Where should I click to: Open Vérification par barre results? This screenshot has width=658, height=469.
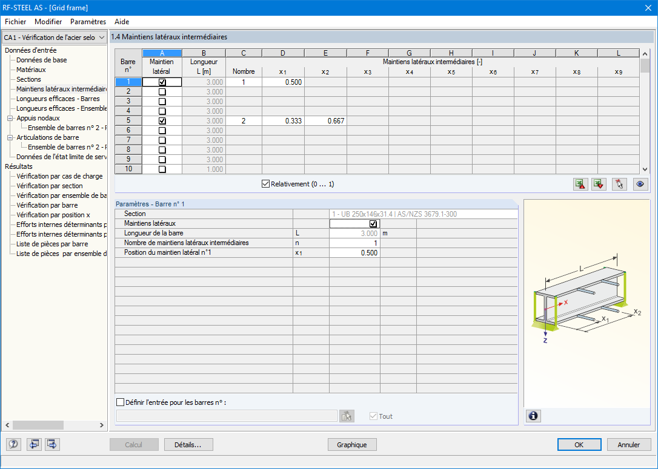point(47,205)
